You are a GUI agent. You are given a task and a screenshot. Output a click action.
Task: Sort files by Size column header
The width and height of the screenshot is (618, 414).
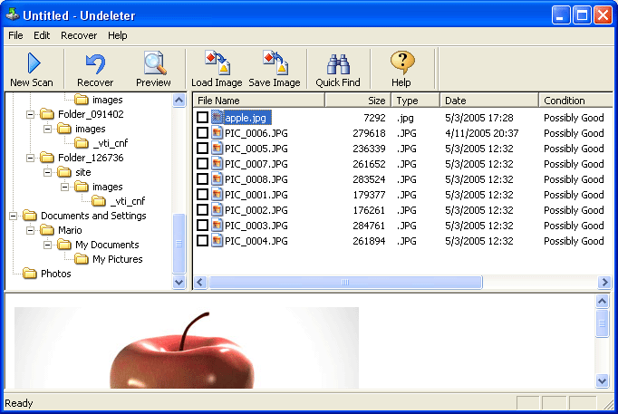[x=358, y=101]
